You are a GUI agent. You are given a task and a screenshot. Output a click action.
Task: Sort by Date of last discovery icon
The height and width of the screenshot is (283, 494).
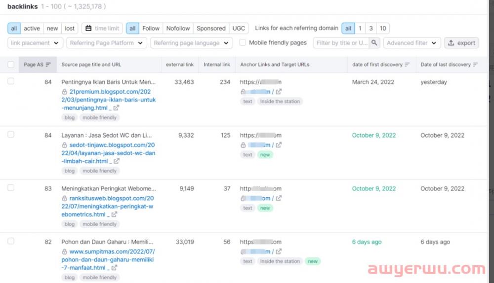(x=475, y=65)
